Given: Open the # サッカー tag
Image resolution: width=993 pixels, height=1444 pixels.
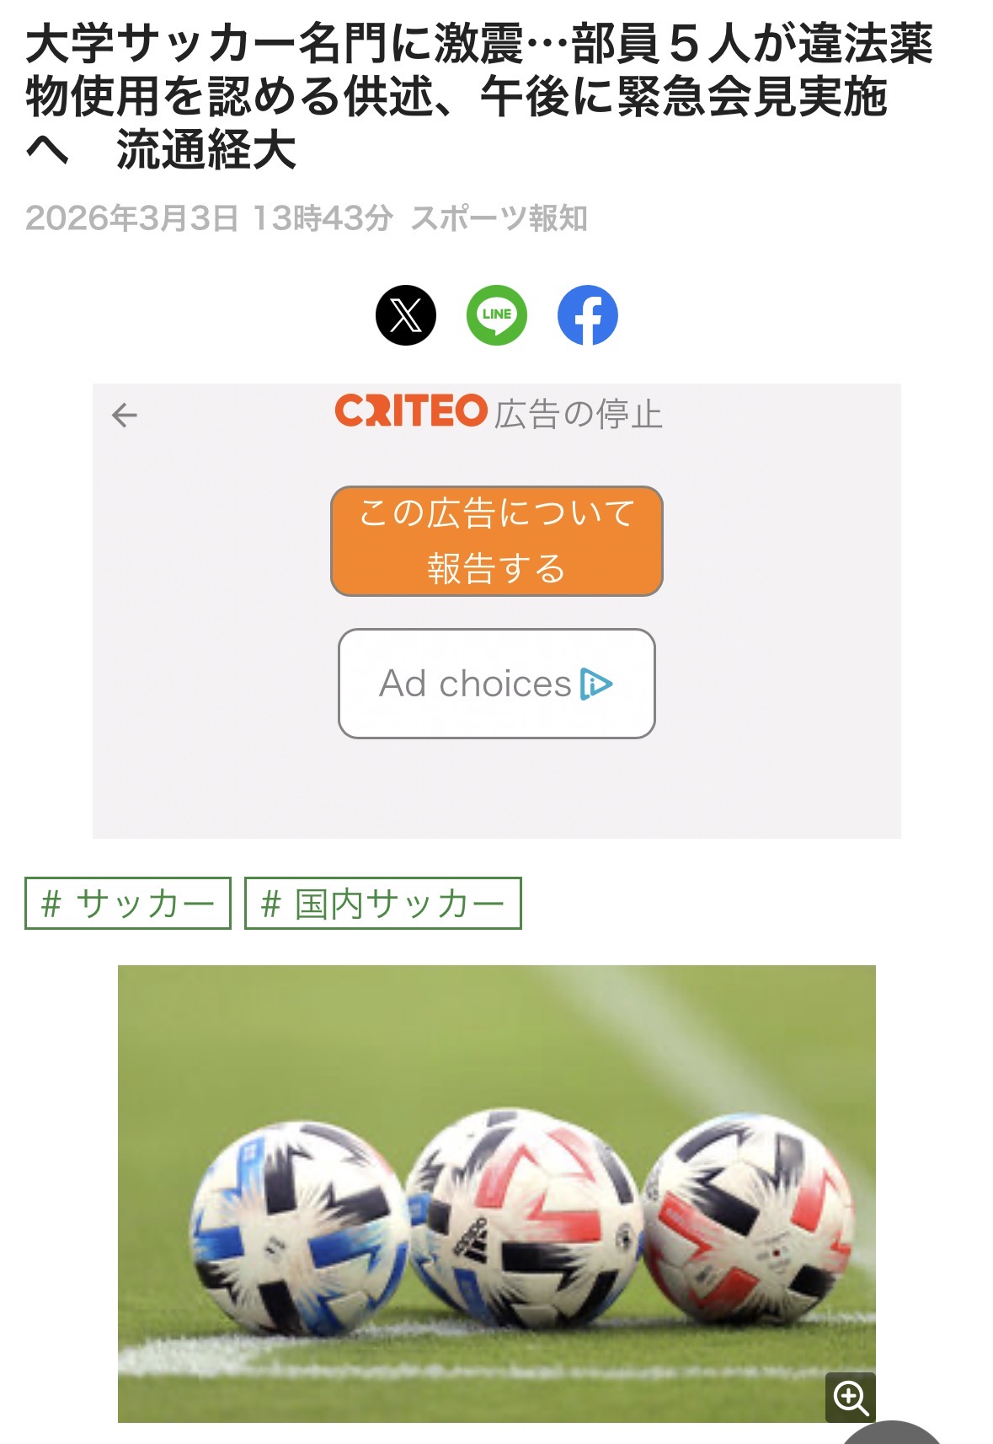Looking at the screenshot, I should click(128, 904).
